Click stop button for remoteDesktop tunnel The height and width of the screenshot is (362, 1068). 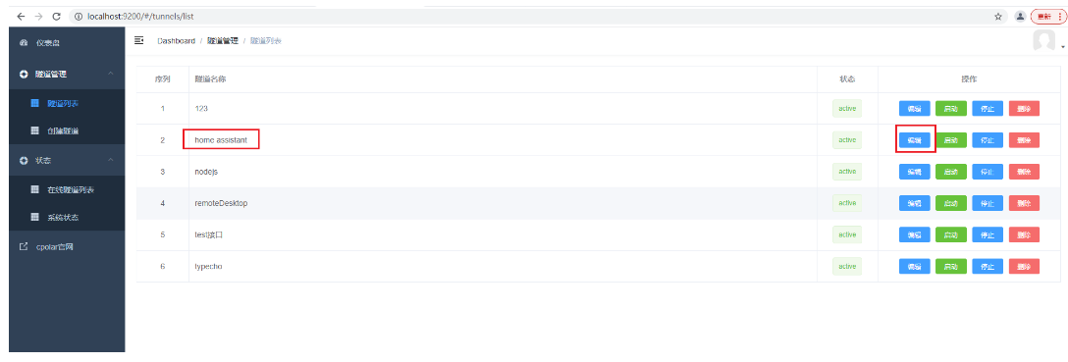[x=987, y=203]
